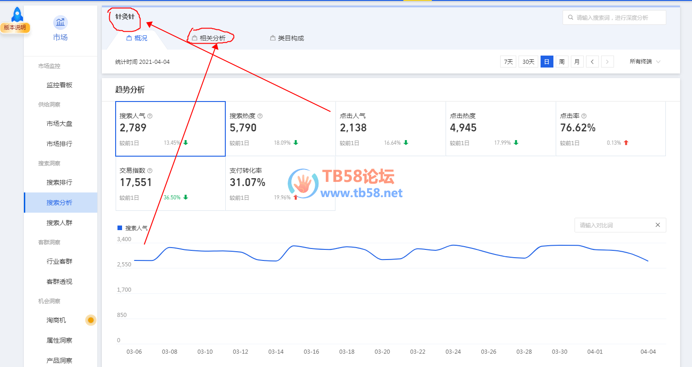This screenshot has height=367, width=692.
Task: Select the 30天 time range
Action: 528,62
